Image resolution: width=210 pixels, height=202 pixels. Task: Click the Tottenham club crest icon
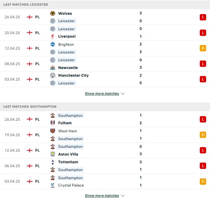[52, 162]
